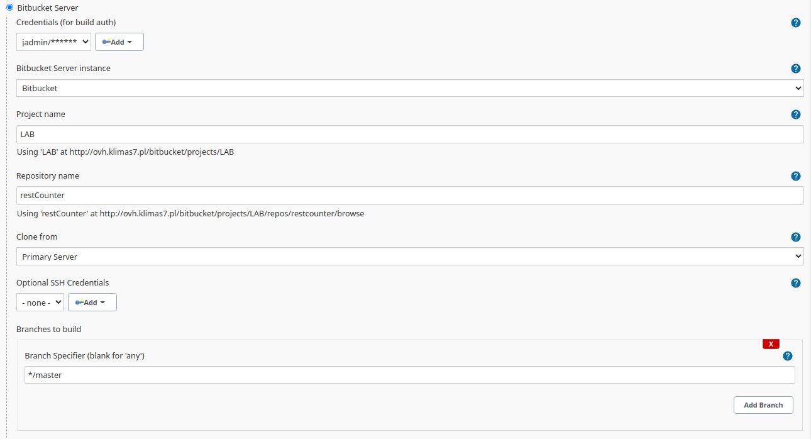Delete the branch specifier with red X
This screenshot has width=811, height=439.
coord(771,344)
